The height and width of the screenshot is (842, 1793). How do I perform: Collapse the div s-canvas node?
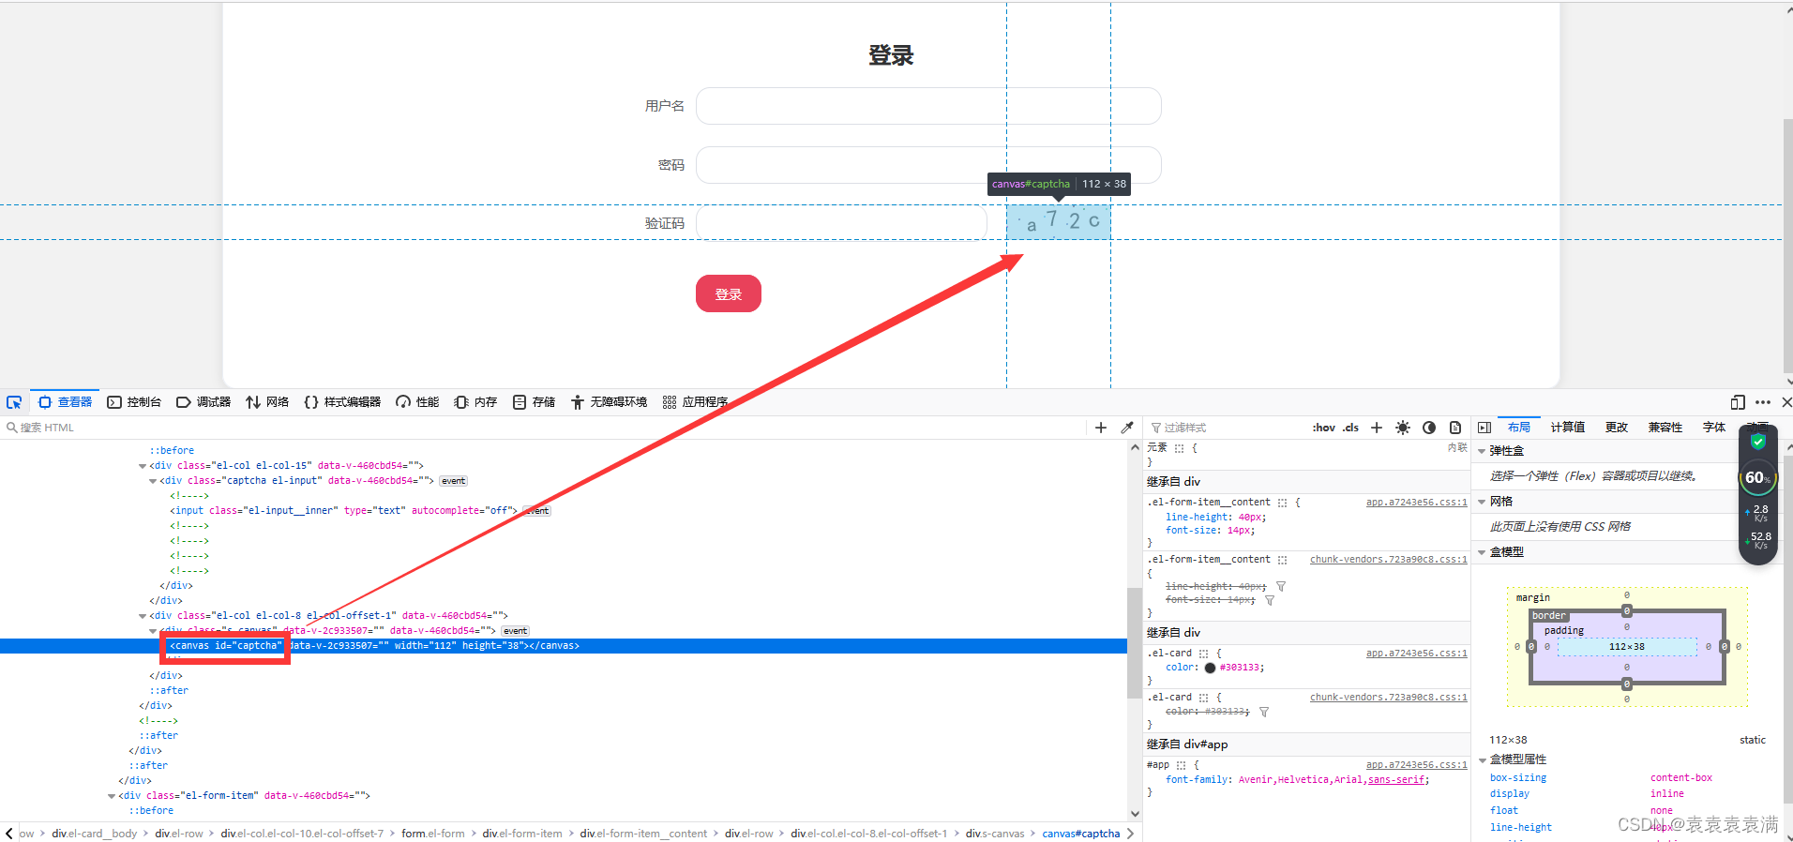pos(153,631)
